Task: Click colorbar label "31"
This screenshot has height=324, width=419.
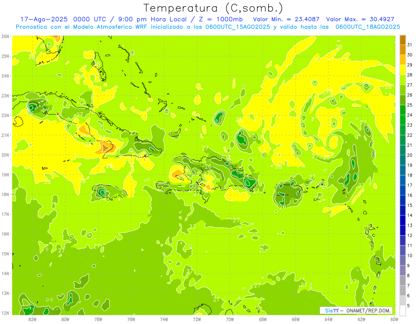Action: pyautogui.click(x=410, y=45)
